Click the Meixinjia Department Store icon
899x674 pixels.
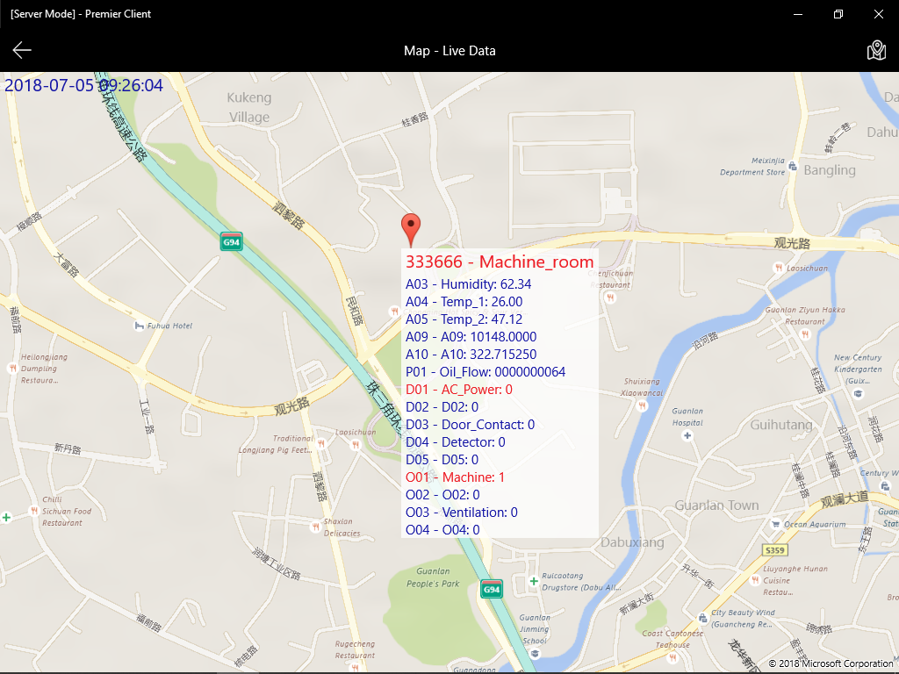pos(793,166)
